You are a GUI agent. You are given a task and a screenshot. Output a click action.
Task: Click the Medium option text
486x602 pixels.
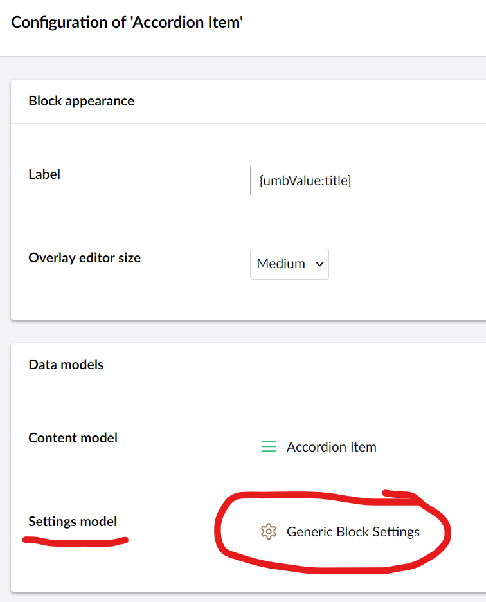click(x=281, y=264)
